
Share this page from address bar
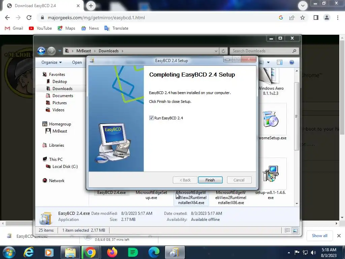292,18
